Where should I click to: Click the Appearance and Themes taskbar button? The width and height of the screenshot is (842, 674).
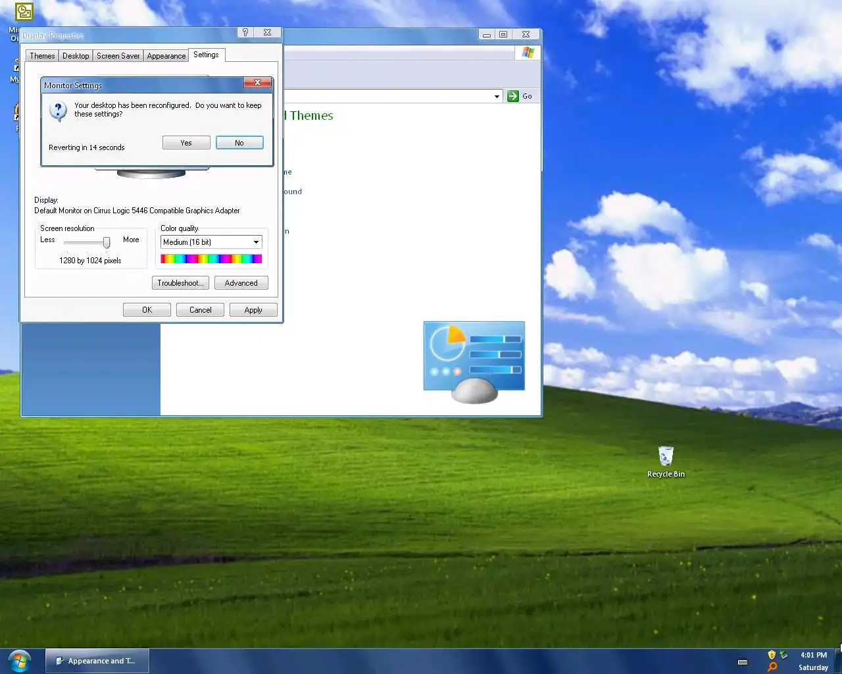(97, 661)
